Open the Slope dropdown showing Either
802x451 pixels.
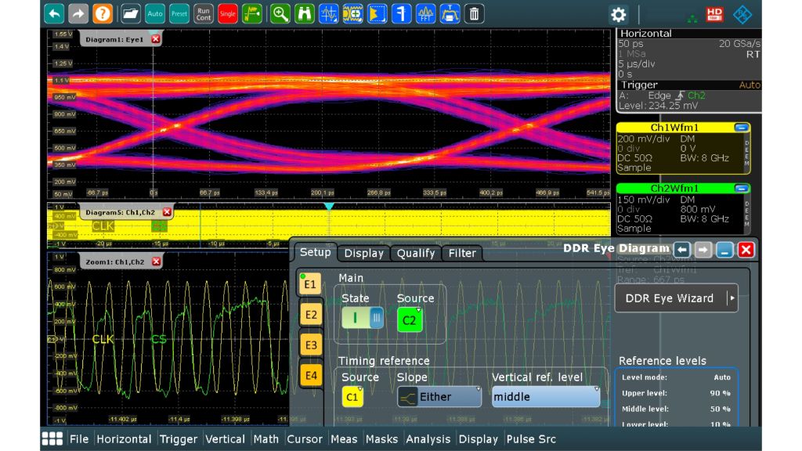tap(439, 396)
